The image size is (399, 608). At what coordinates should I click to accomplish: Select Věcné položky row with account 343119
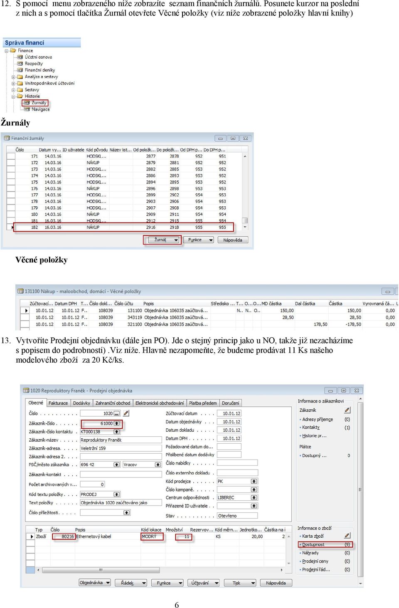[209, 317]
